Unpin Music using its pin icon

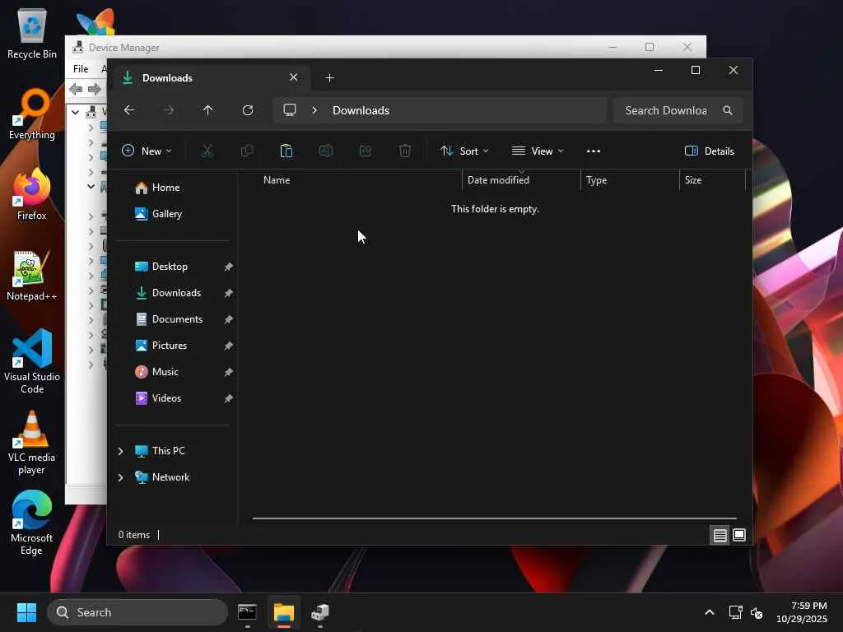coord(228,372)
